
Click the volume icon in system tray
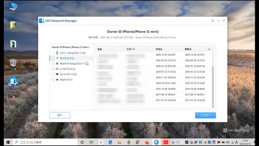(227, 142)
